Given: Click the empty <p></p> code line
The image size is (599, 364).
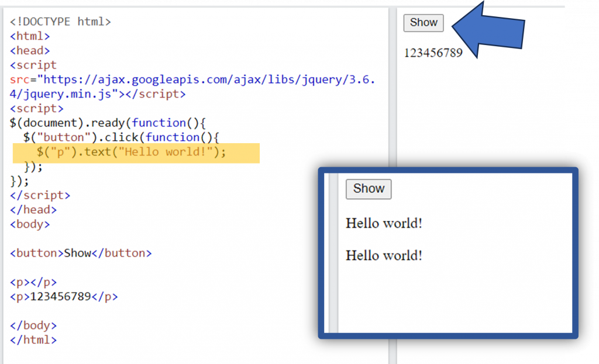Looking at the screenshot, I should (33, 282).
